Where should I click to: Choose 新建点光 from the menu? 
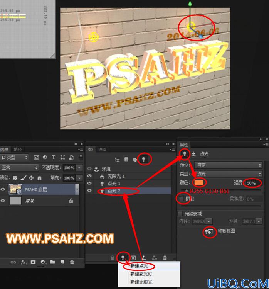pyautogui.click(x=149, y=266)
